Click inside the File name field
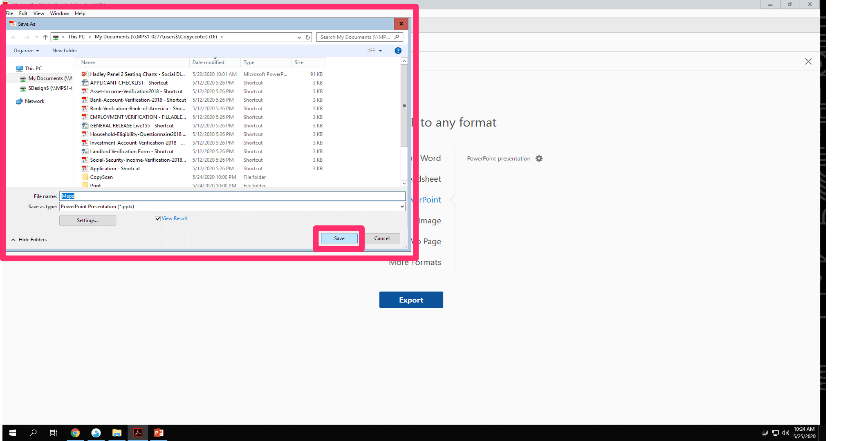 pos(204,196)
